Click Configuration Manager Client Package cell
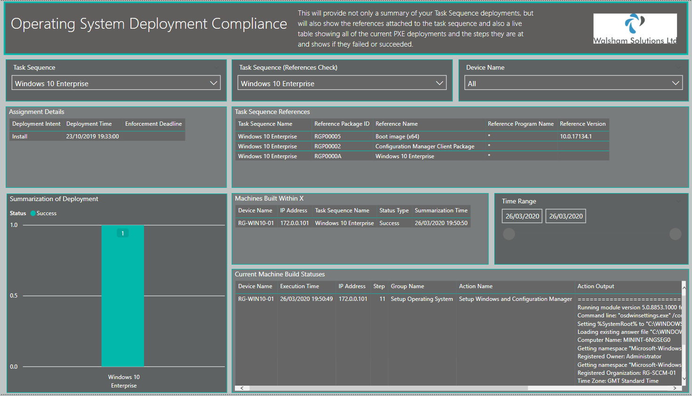 pos(425,146)
